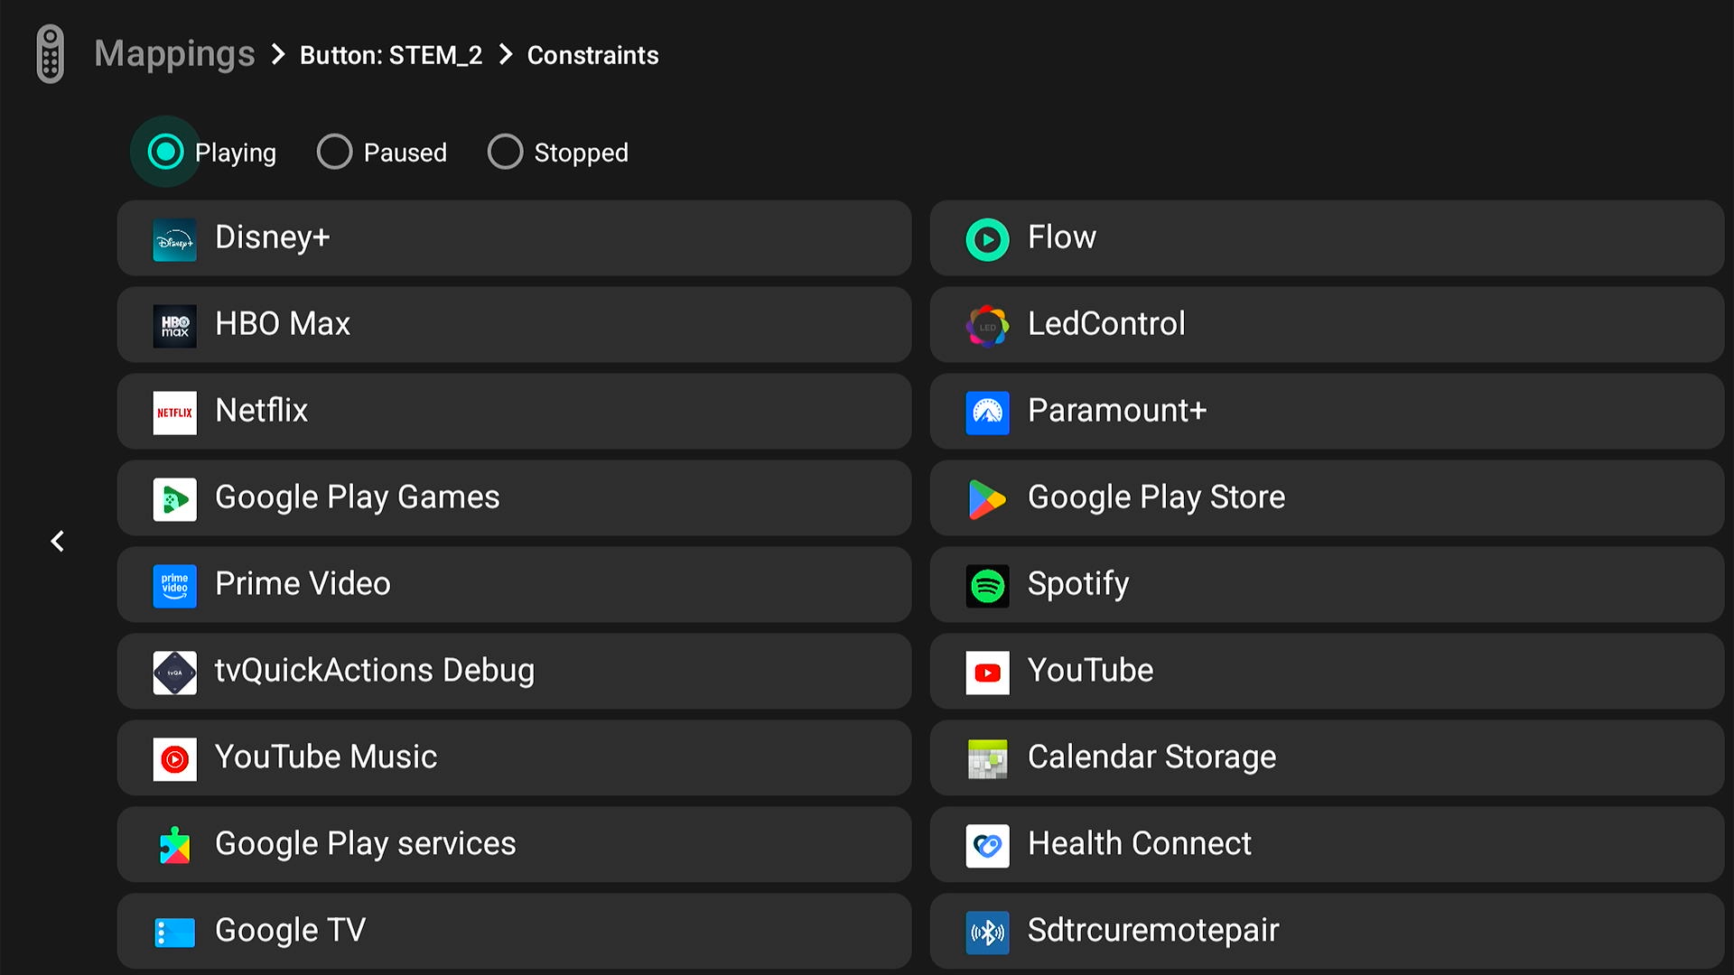The width and height of the screenshot is (1734, 975).
Task: Select the Playing radio button
Action: (x=165, y=152)
